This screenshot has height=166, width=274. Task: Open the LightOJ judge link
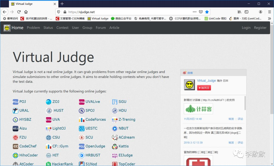tap(59, 128)
